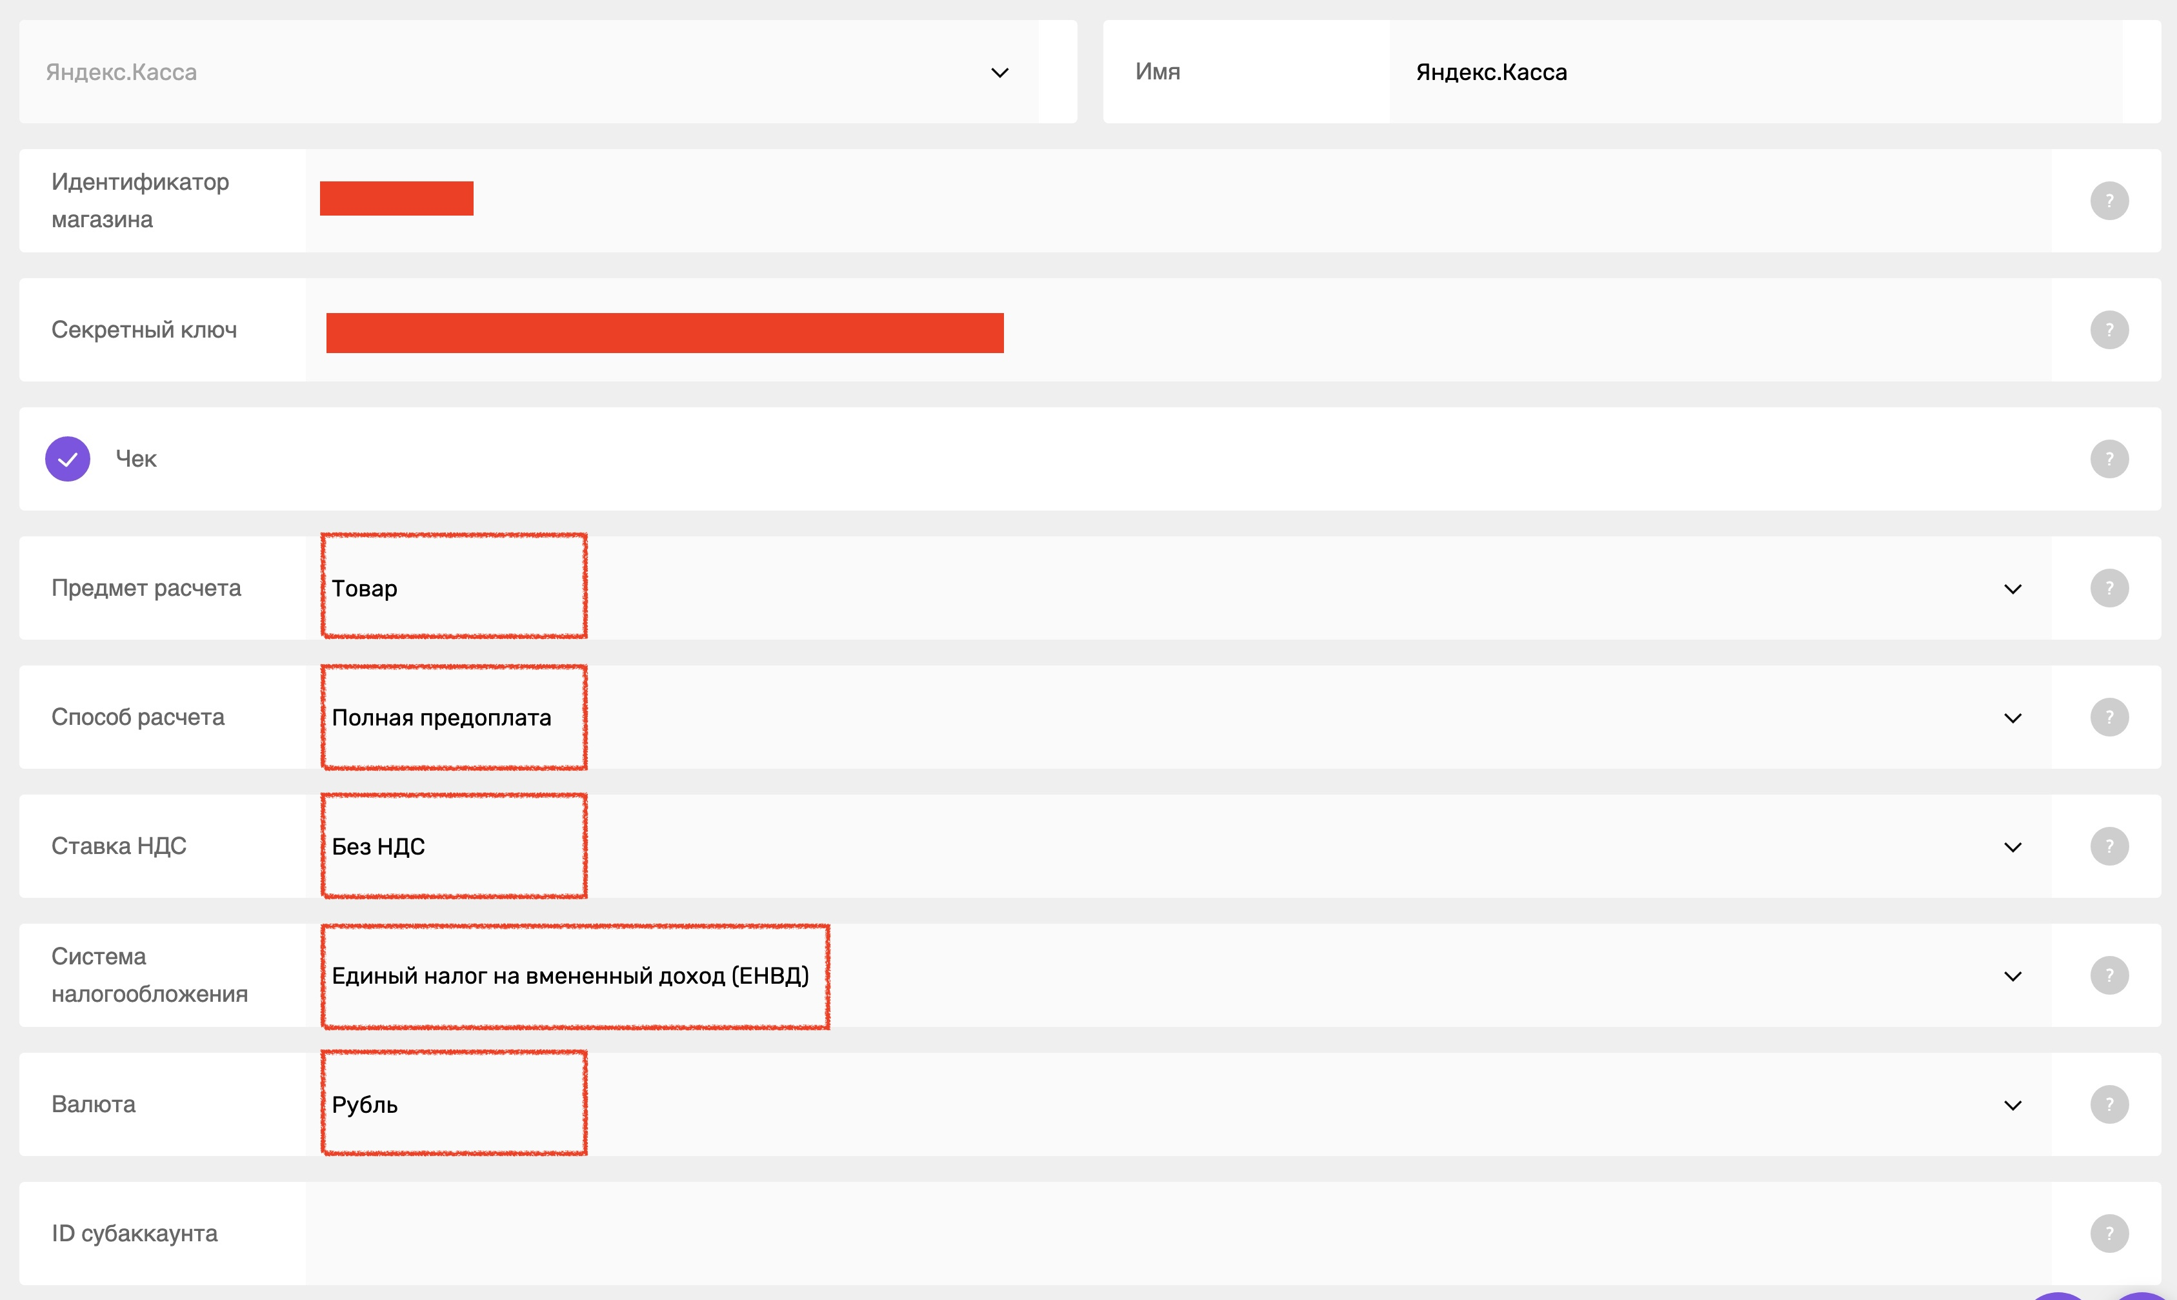Open help icon for Секретный ключ
This screenshot has height=1300, width=2177.
(2109, 330)
